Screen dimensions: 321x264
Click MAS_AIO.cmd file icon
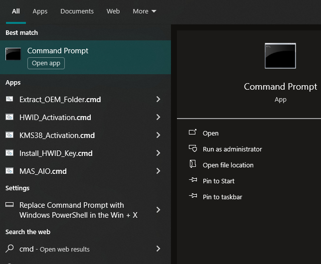pos(9,171)
